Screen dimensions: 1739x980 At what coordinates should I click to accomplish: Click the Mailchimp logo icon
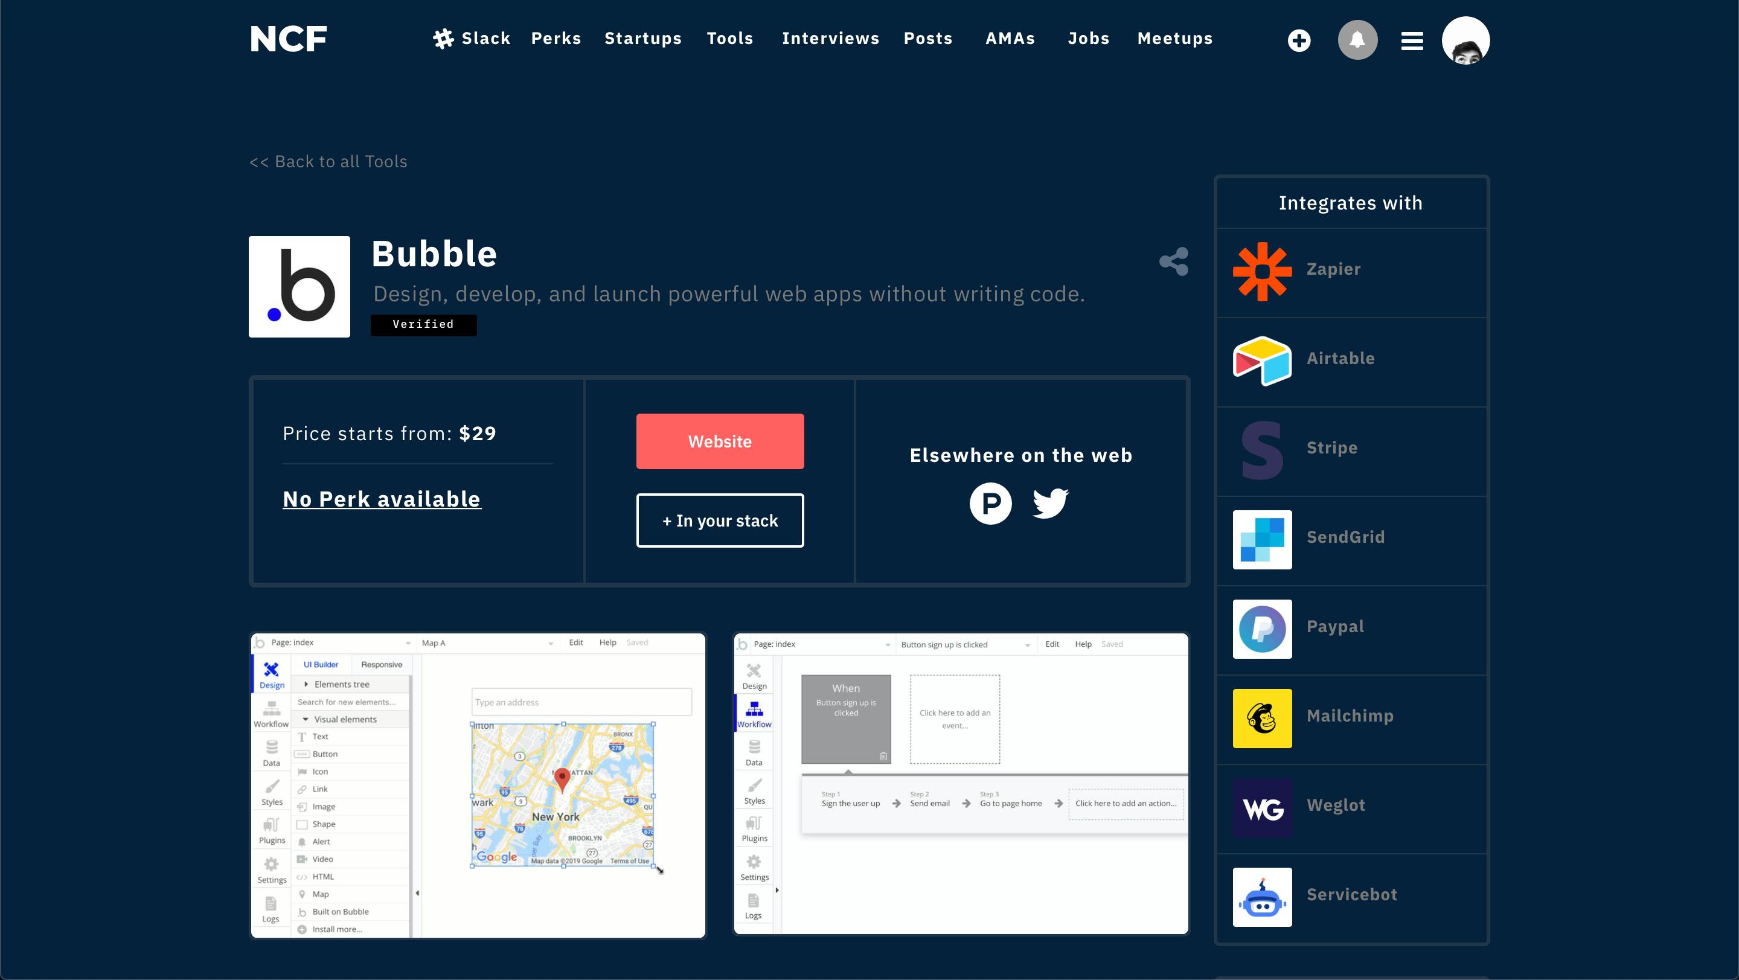pos(1263,719)
